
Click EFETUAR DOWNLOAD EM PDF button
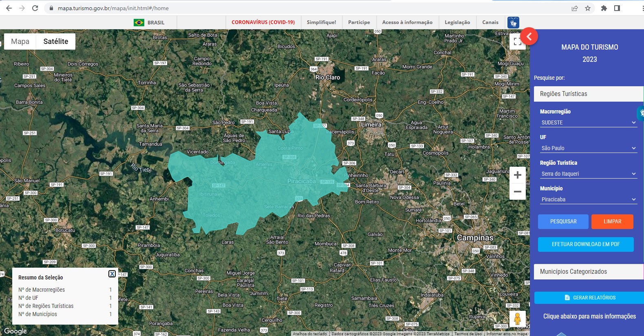tap(586, 244)
